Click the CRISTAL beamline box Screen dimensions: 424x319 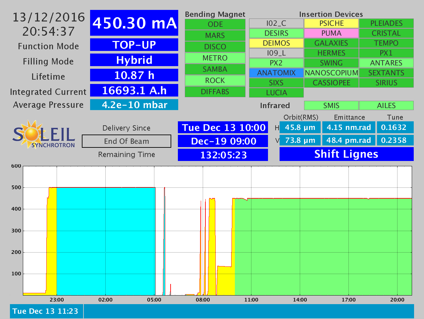386,33
